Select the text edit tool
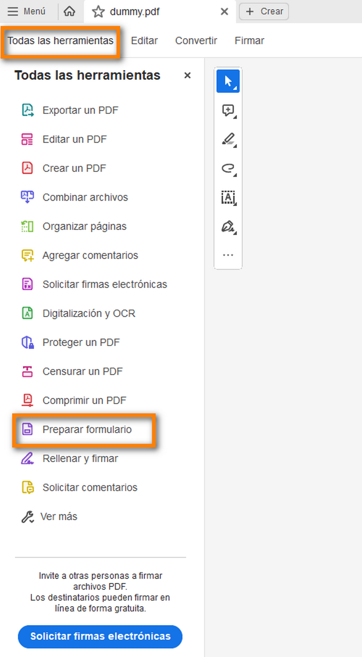 [228, 198]
